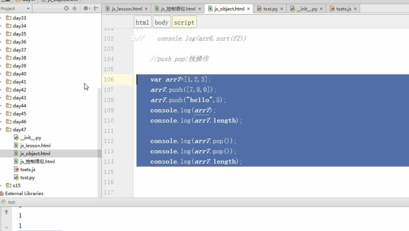Close the __init__.py tab
The image size is (409, 231).
[x=321, y=9]
